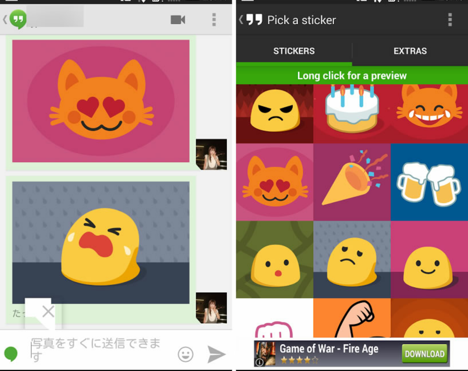
Task: Open the crying blob sticker in chat
Action: (x=101, y=242)
